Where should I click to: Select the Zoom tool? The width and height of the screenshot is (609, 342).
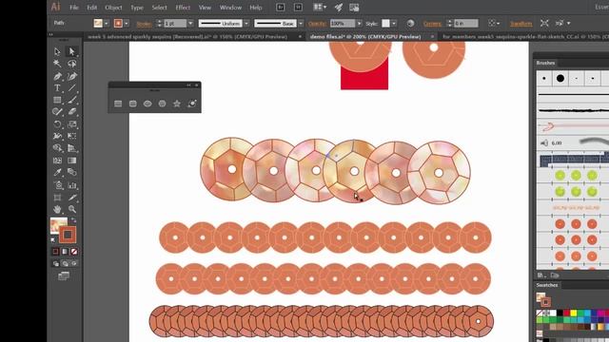coord(71,209)
